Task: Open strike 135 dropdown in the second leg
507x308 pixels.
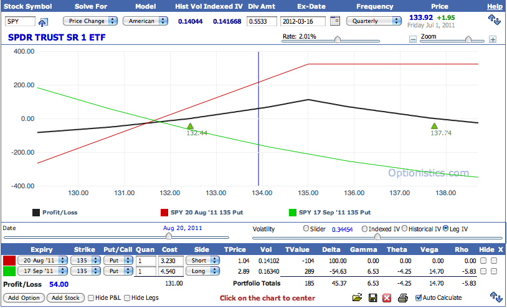Action: point(85,271)
